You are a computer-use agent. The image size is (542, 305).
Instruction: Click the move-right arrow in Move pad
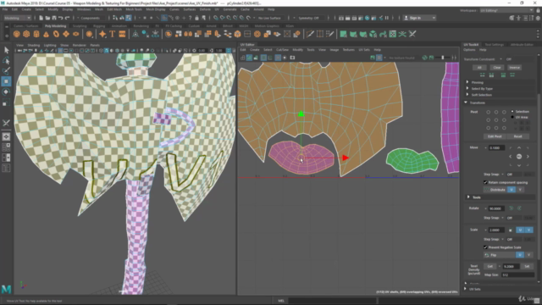(x=528, y=157)
